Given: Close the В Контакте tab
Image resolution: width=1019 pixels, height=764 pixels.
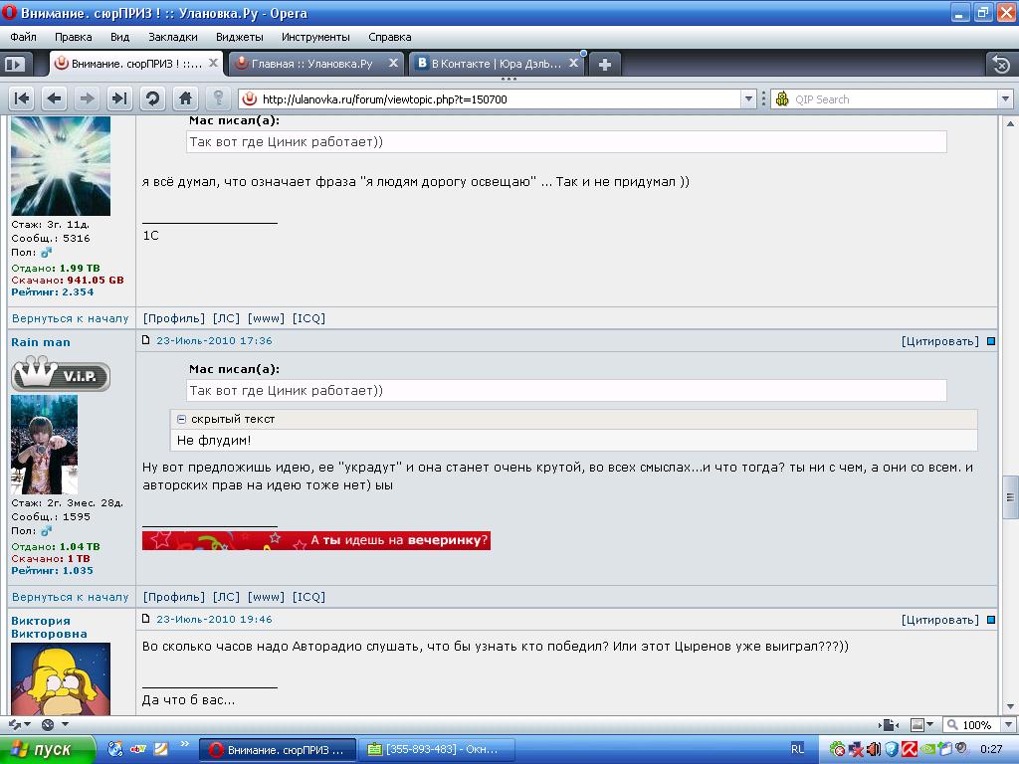Looking at the screenshot, I should (x=573, y=63).
